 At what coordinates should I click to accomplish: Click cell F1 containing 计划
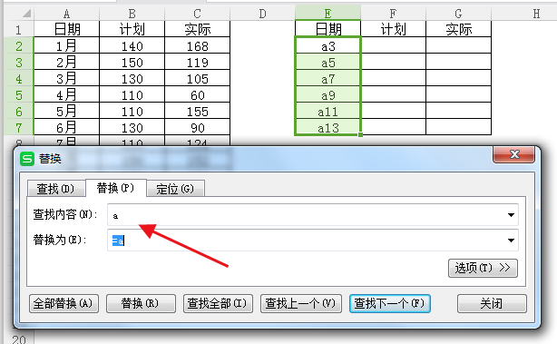pos(393,29)
